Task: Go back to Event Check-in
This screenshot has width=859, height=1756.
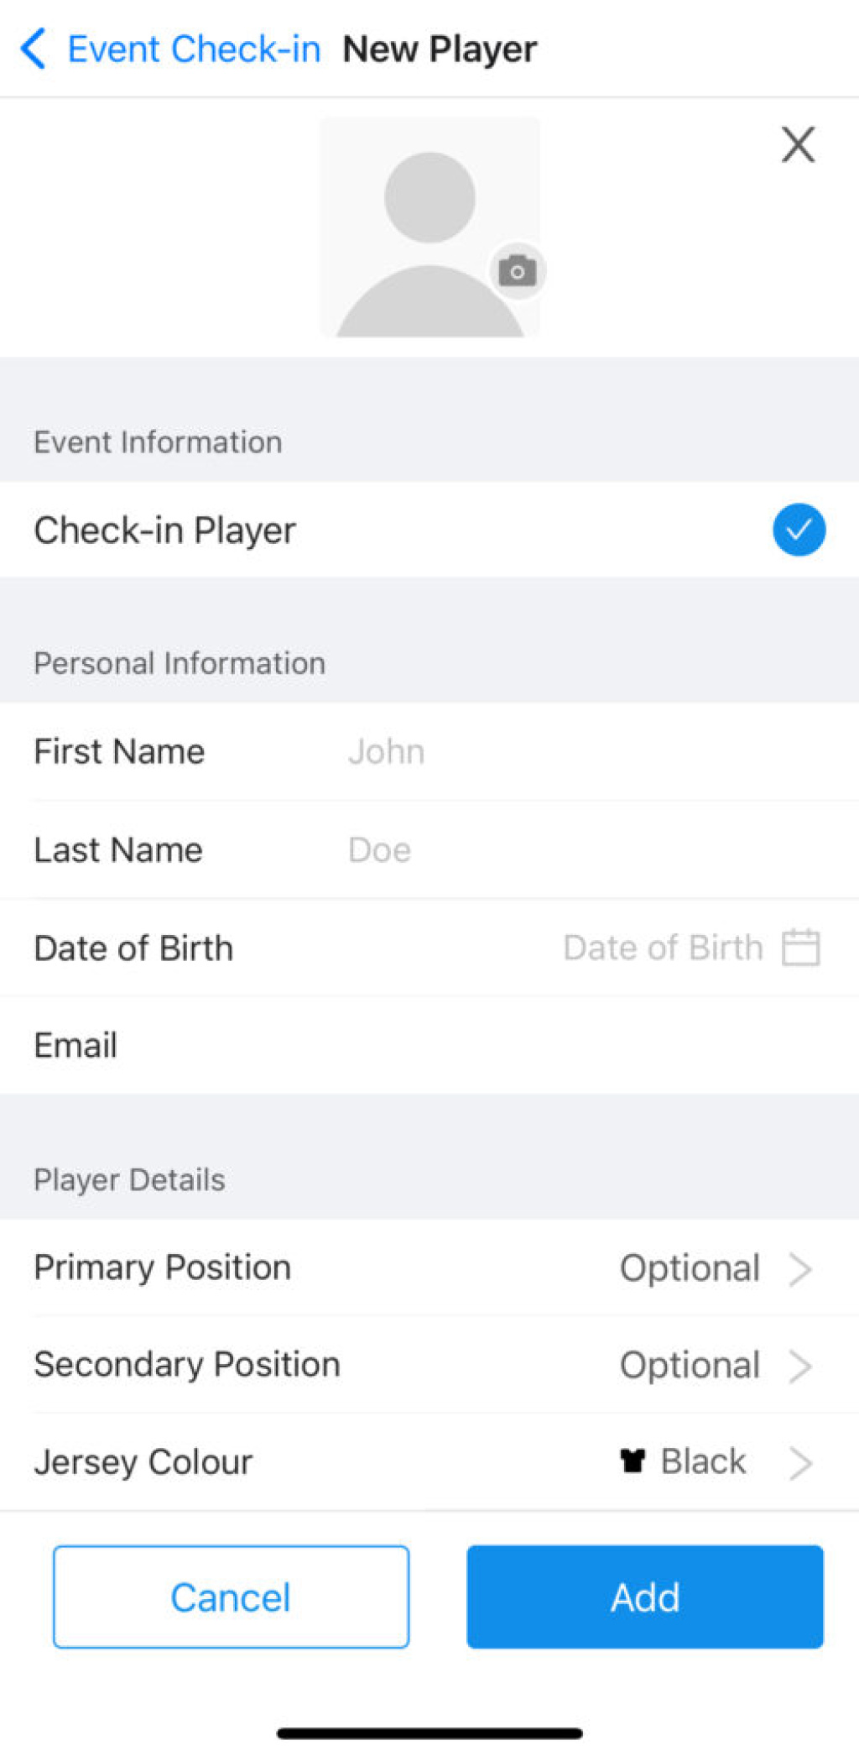Action: [x=194, y=49]
